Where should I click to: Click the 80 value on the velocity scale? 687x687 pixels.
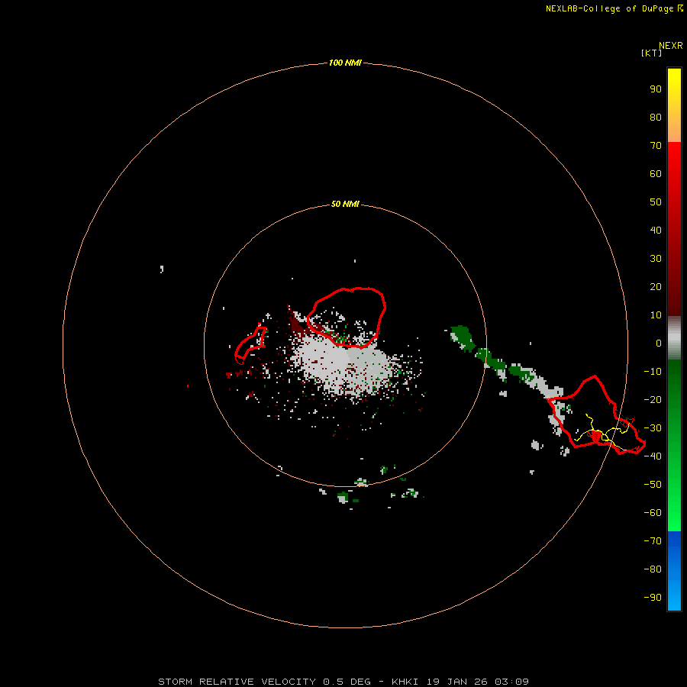tap(656, 117)
